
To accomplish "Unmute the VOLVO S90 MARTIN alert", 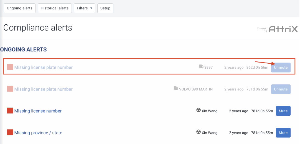I will coord(281,89).
